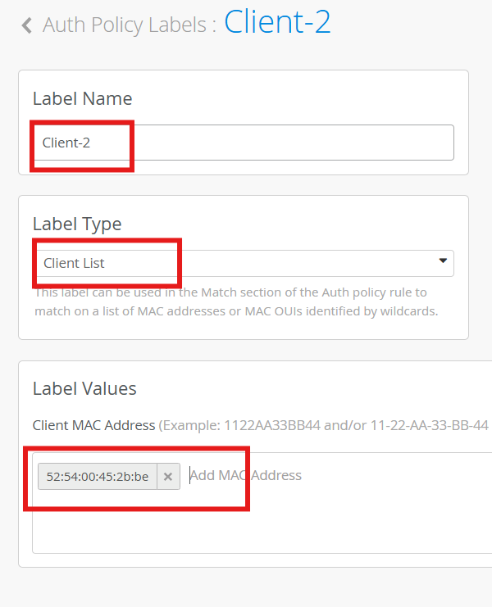Remove MAC address 52:54:00:45:2b:be with the x icon
Viewport: 492px width, 607px height.
(x=168, y=476)
